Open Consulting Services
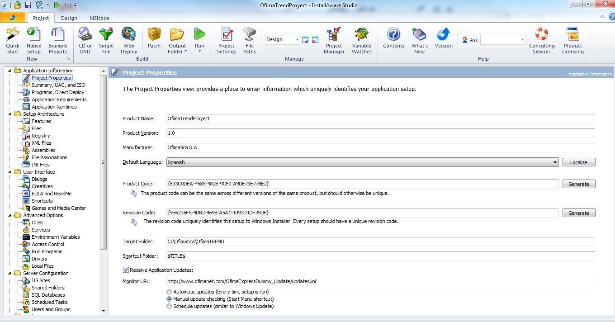615x322 pixels. (542, 40)
